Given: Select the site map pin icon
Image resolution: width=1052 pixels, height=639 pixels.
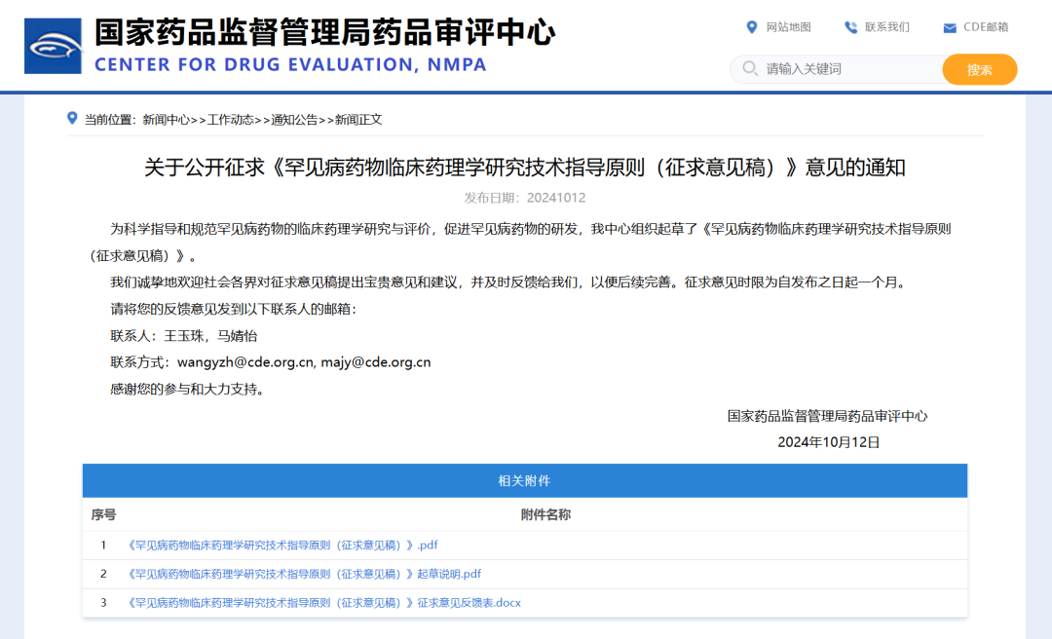Looking at the screenshot, I should (750, 28).
